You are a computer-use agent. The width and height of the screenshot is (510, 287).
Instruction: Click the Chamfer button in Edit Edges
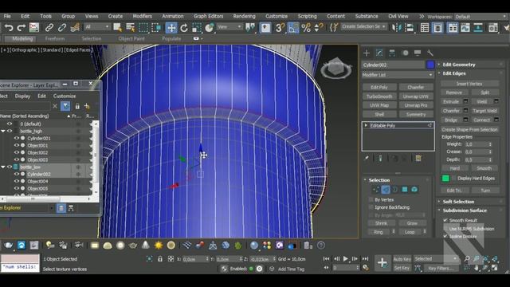pyautogui.click(x=452, y=111)
